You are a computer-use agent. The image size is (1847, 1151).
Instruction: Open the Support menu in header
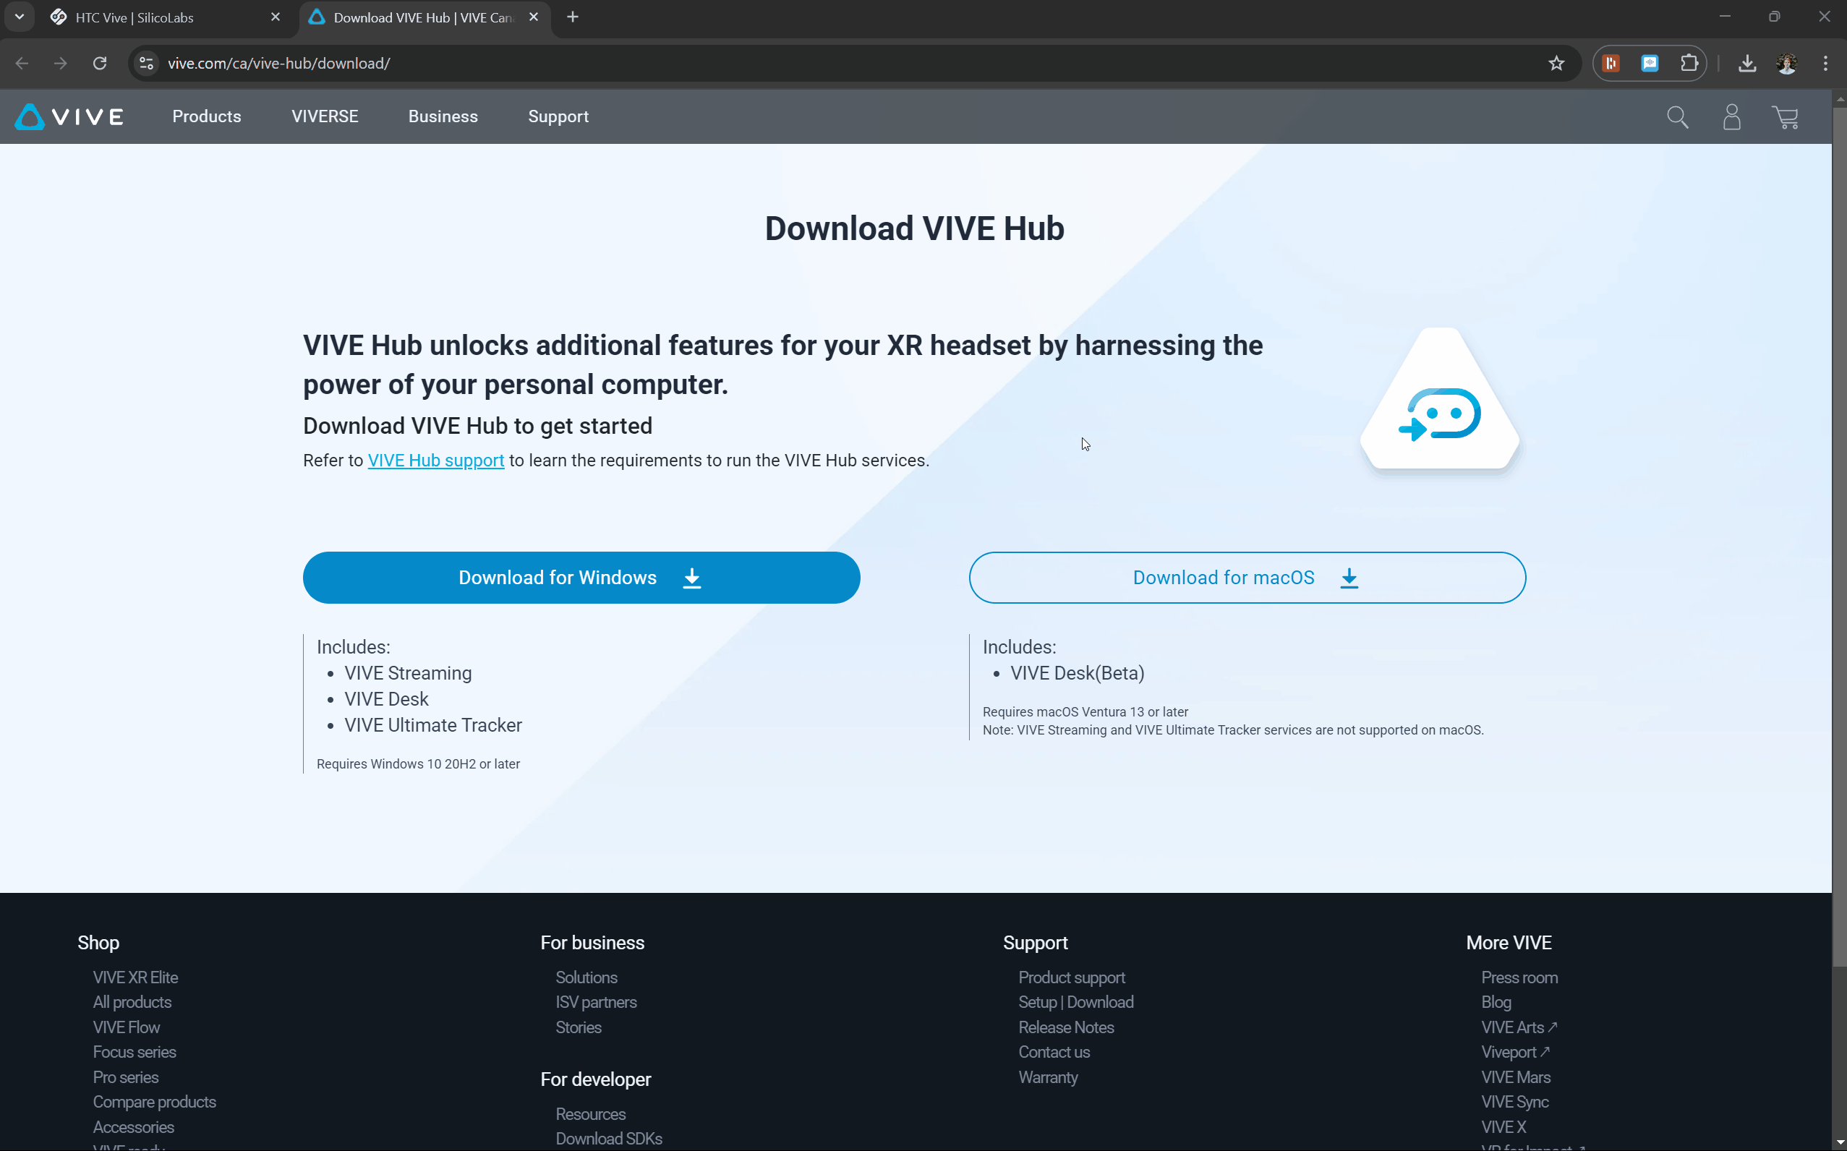tap(558, 116)
